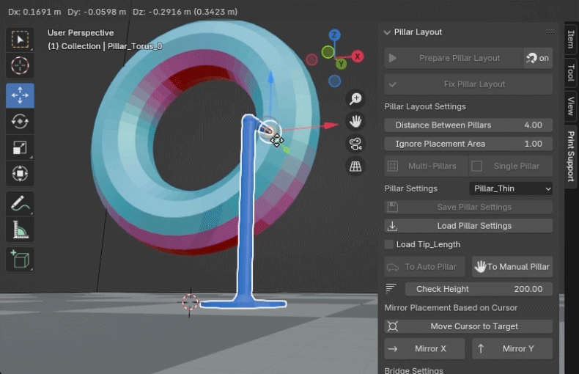Click the Pillar Layout panel drag grip
Screen dimensions: 579x374
550,32
